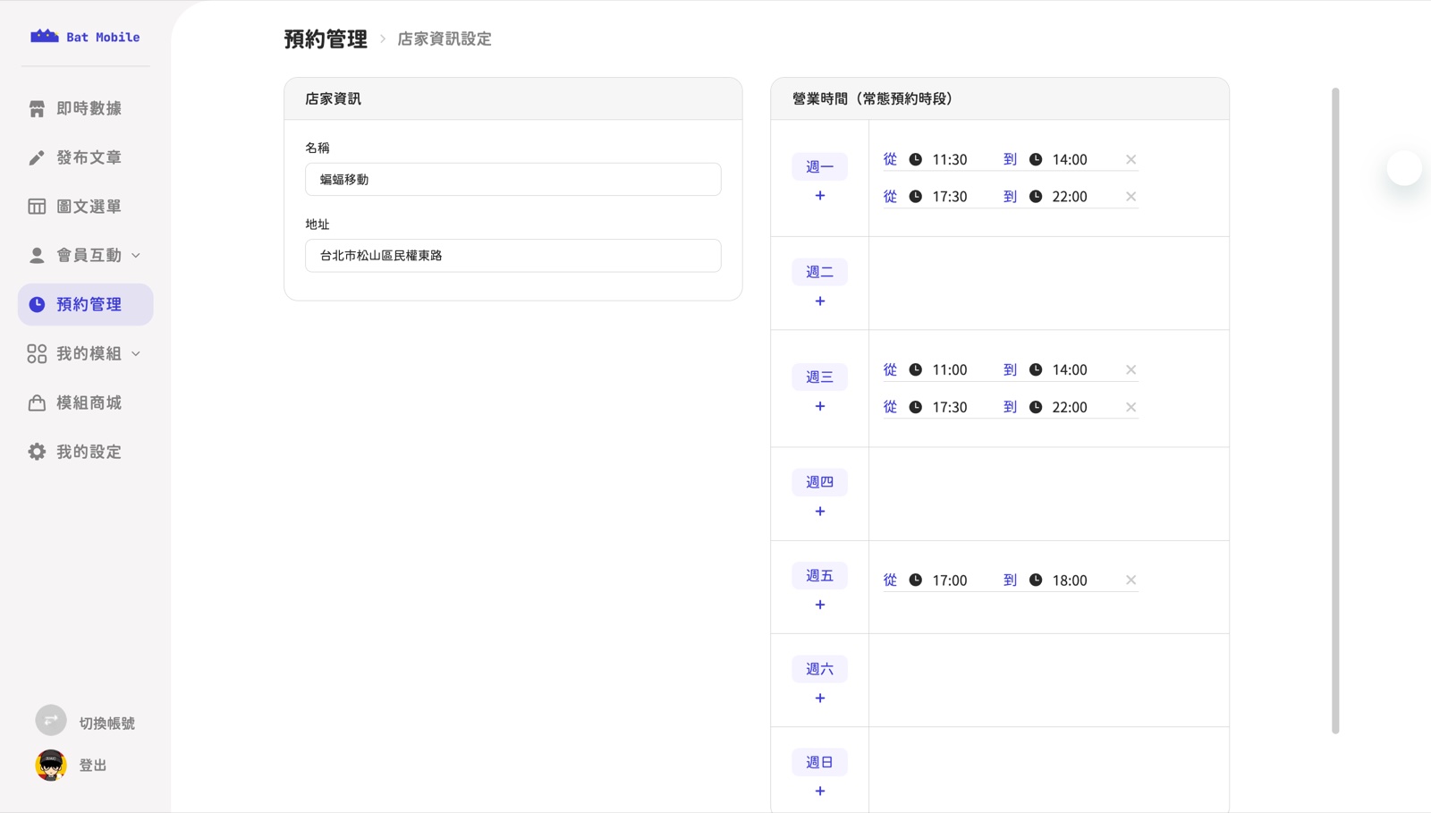Image resolution: width=1431 pixels, height=813 pixels.
Task: Click the 我的模組 grid icon
Action: [x=37, y=354]
